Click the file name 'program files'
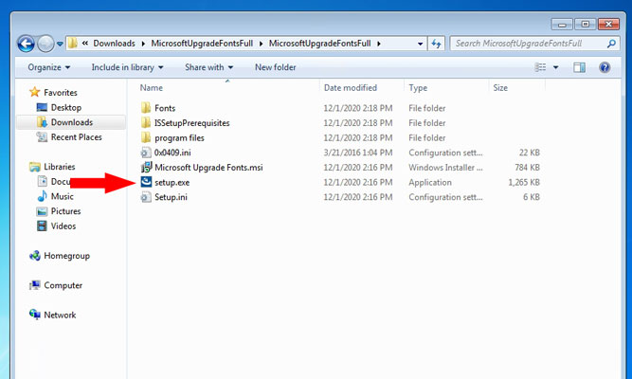Screen dimensions: 632x379 point(179,138)
